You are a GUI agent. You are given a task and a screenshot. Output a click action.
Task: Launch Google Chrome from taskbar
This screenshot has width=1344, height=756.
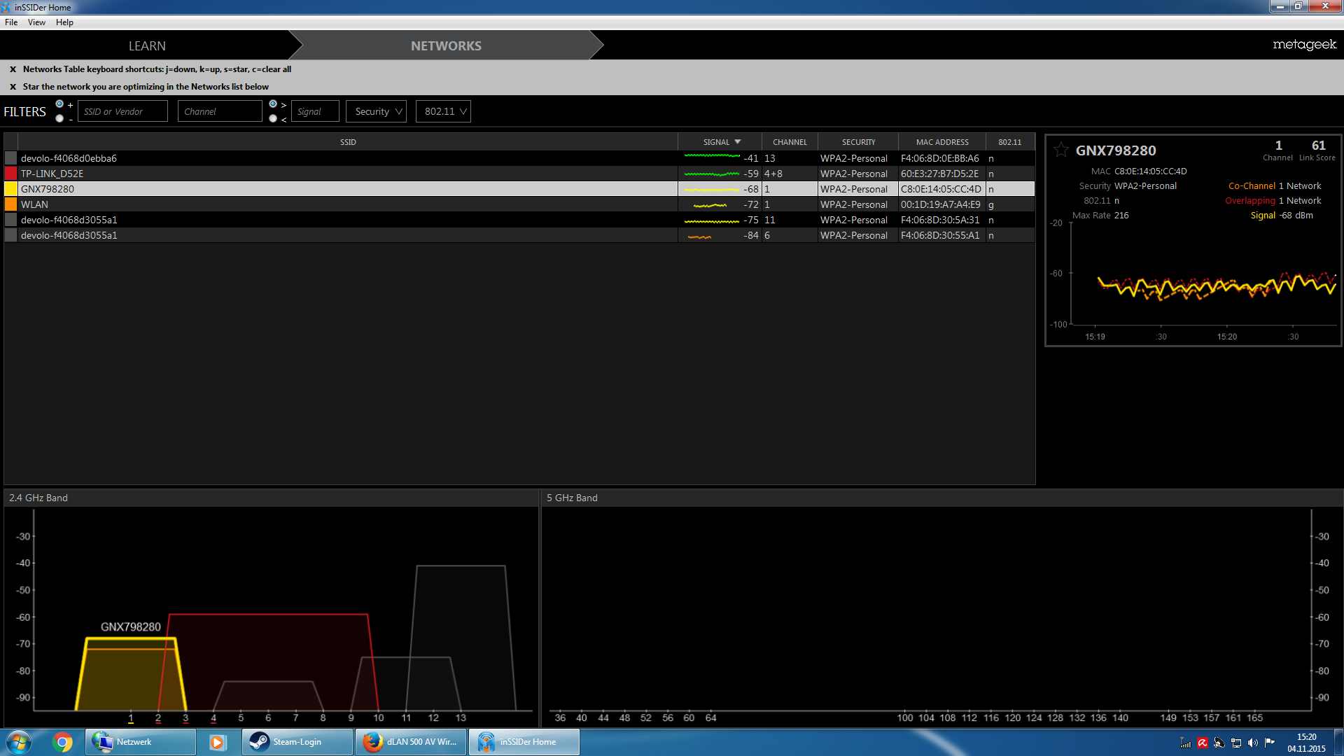point(62,742)
